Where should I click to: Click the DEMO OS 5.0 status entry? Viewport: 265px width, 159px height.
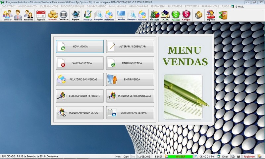tap(206, 157)
